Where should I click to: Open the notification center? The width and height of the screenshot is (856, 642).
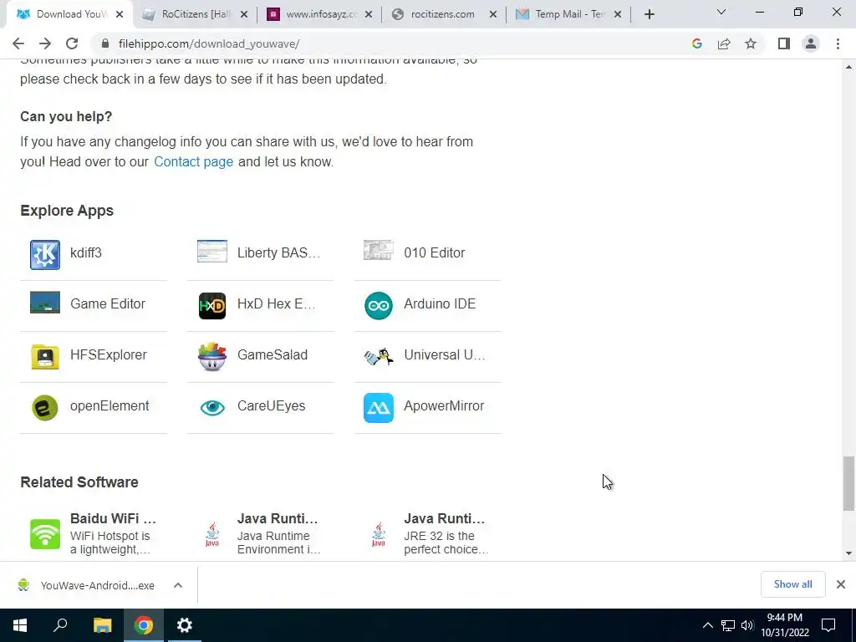point(828,625)
